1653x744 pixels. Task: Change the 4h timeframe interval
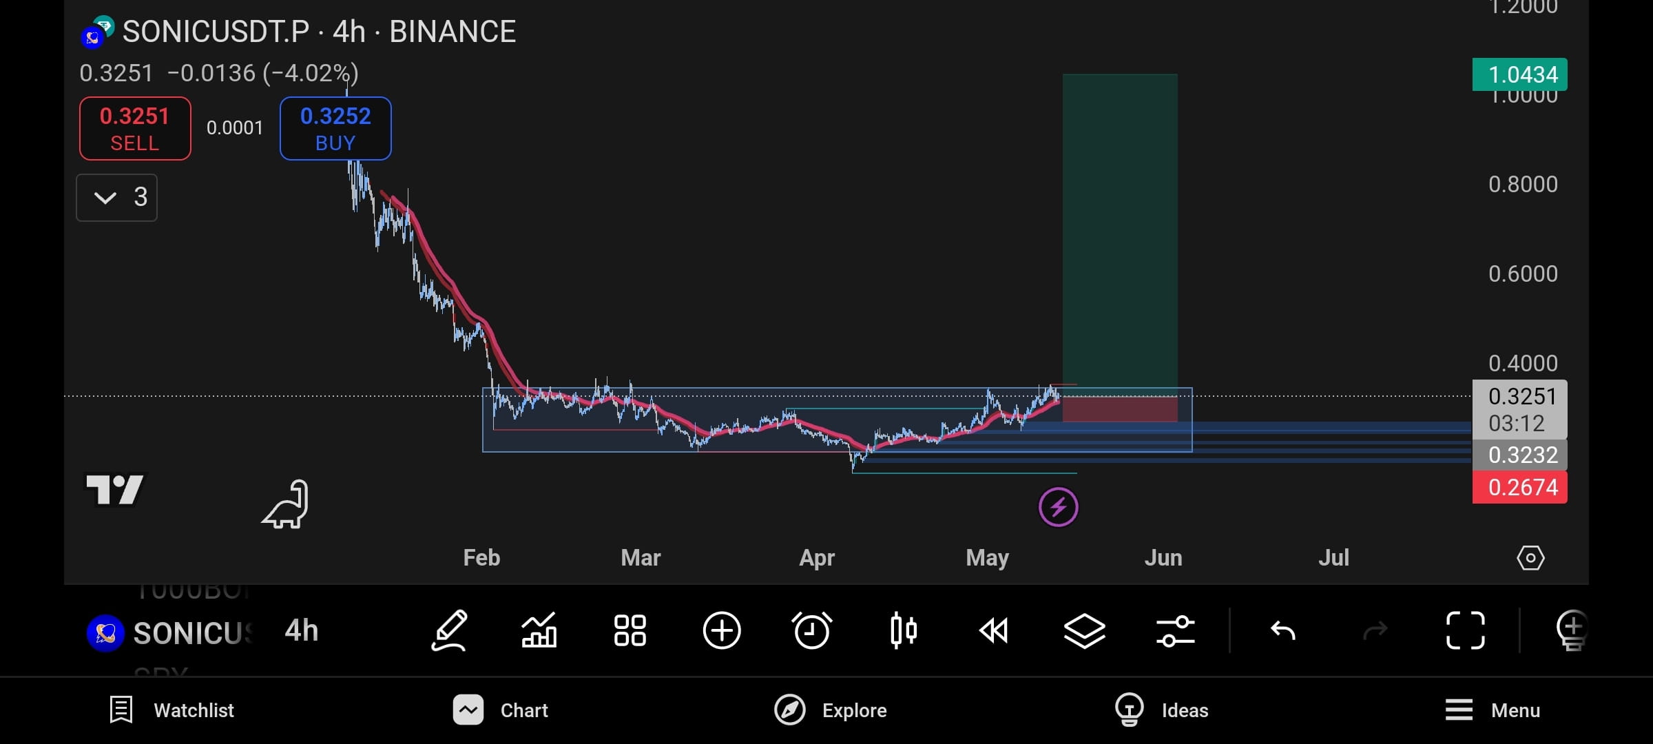(x=302, y=630)
